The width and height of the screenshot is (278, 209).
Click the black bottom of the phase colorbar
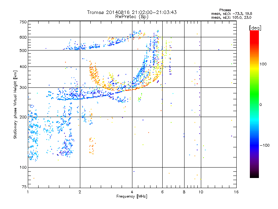pos(254,175)
